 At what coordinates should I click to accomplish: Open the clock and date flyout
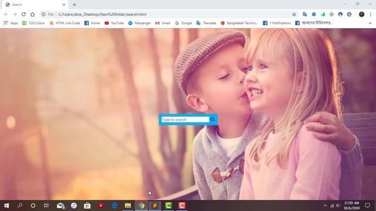pos(352,206)
